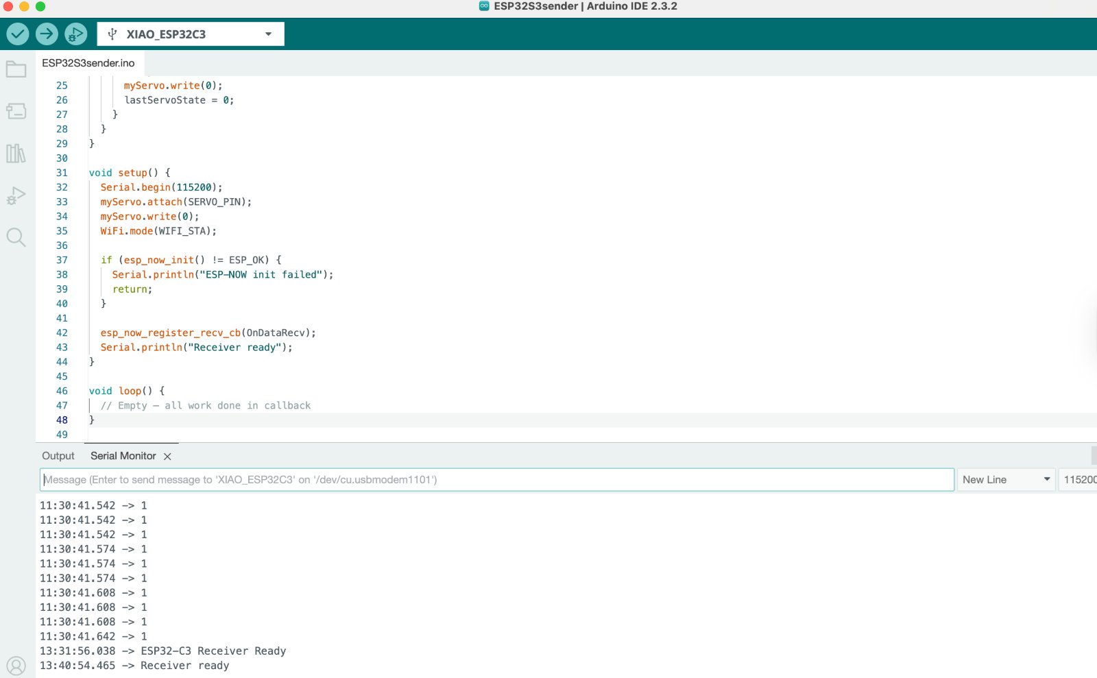
Task: Click the 'lastServoState = 0;' code line
Action: [x=179, y=100]
